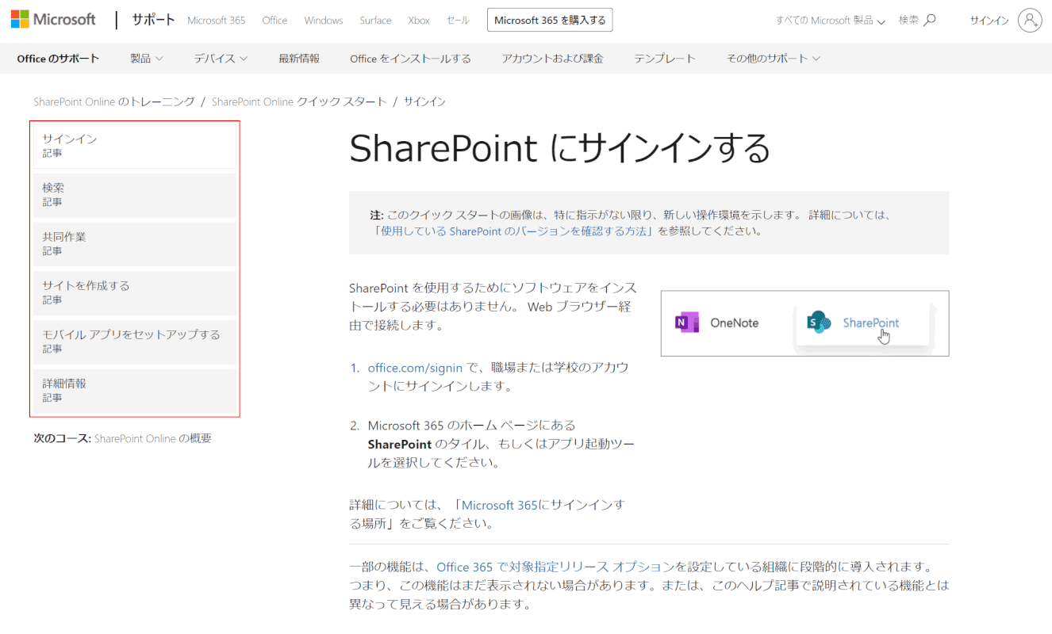Click the search magnifier icon
The height and width of the screenshot is (634, 1052).
point(930,20)
